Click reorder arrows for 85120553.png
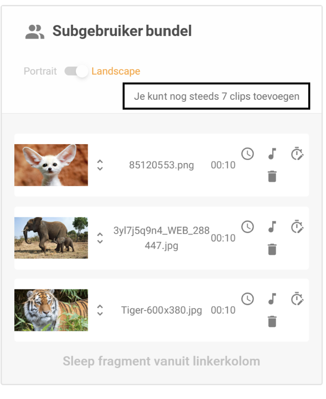The image size is (326, 399). (x=100, y=165)
